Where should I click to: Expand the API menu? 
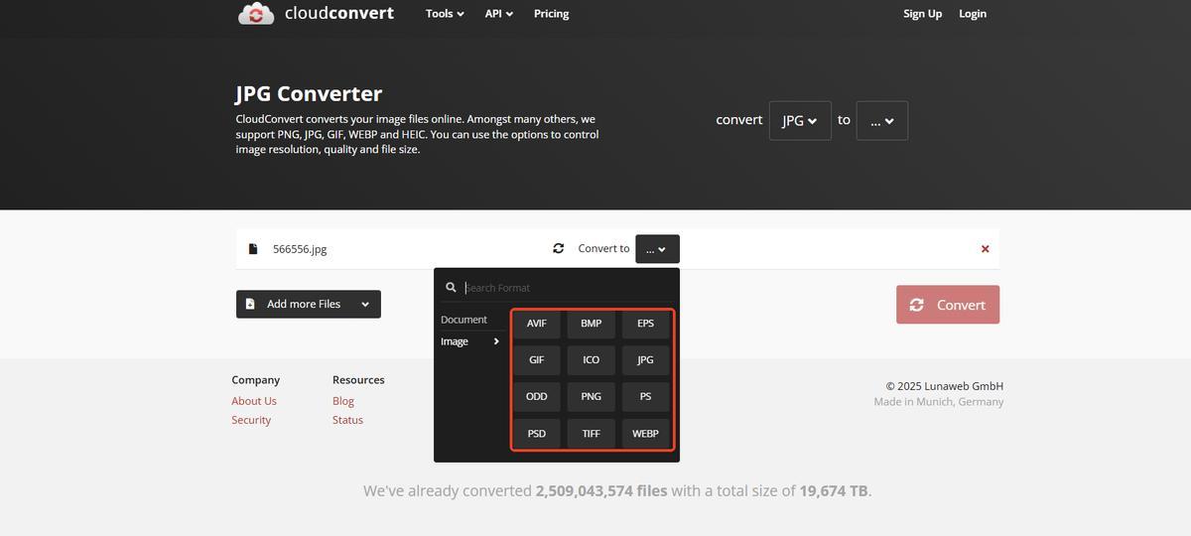(498, 14)
